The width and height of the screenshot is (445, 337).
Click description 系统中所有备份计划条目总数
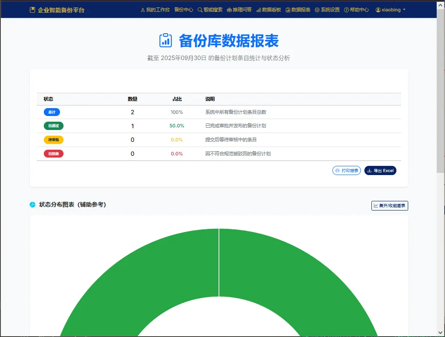tap(236, 112)
